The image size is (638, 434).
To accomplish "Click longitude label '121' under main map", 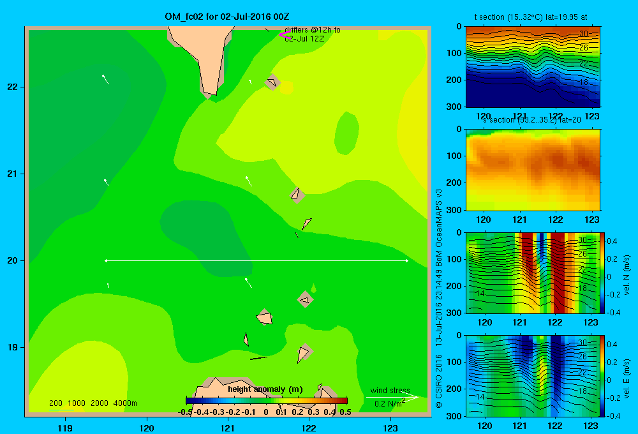I will 228,428.
